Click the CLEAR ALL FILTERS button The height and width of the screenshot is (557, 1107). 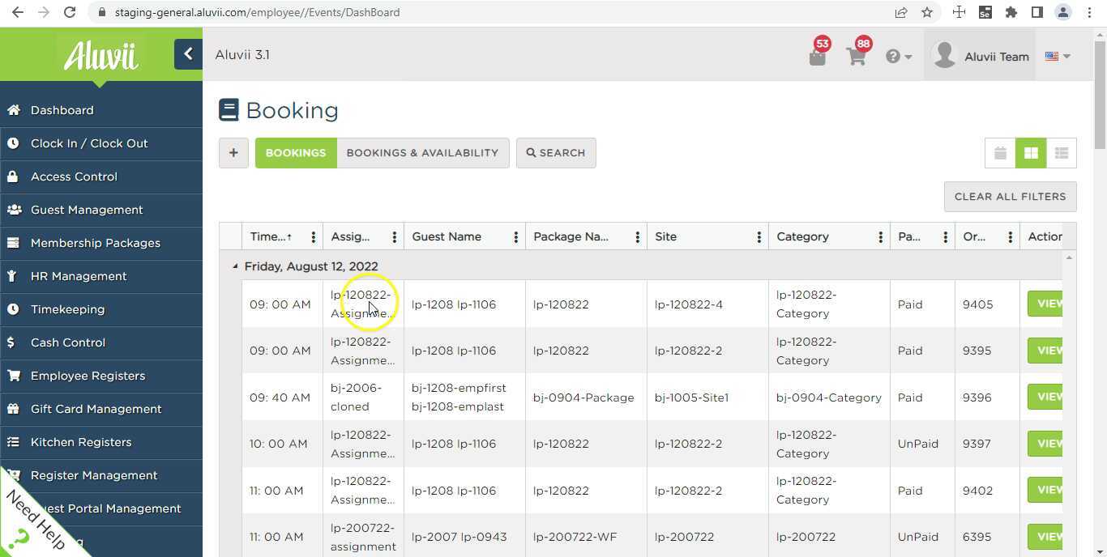click(x=1010, y=196)
